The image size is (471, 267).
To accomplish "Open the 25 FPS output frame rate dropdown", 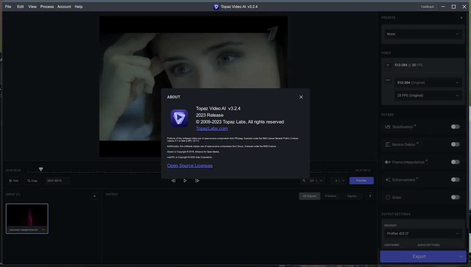I will [428, 95].
